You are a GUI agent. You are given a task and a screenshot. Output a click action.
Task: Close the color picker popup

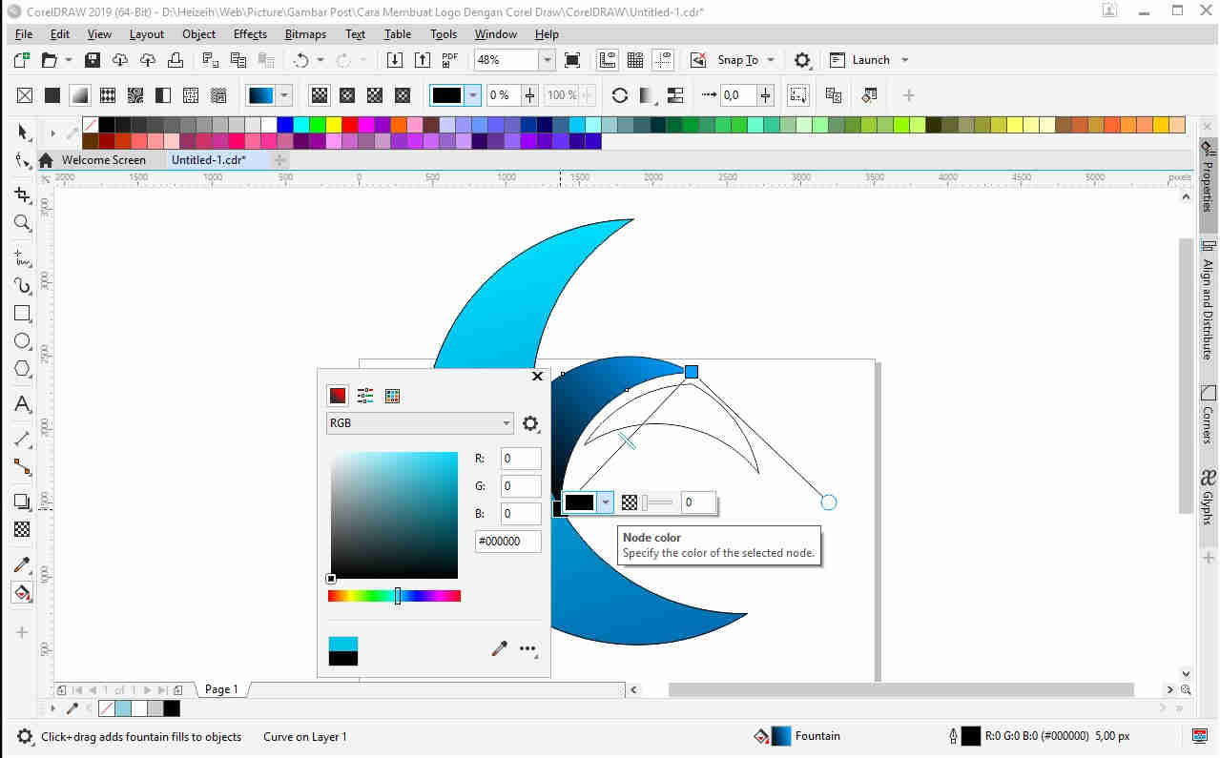click(537, 377)
